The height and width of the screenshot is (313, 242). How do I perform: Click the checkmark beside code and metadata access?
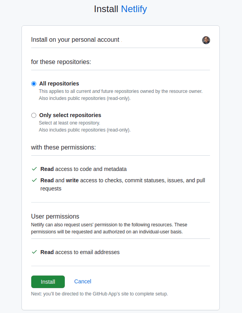(x=34, y=169)
